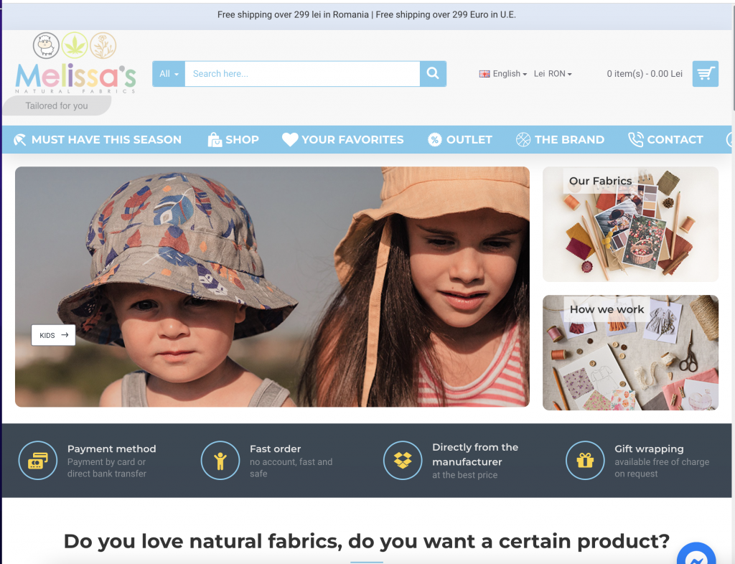Image resolution: width=735 pixels, height=564 pixels.
Task: Click the shopping bag Shop icon
Action: pos(215,140)
